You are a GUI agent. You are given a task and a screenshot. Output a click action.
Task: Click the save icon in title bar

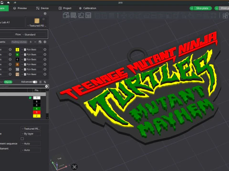pyautogui.click(x=1, y=2)
